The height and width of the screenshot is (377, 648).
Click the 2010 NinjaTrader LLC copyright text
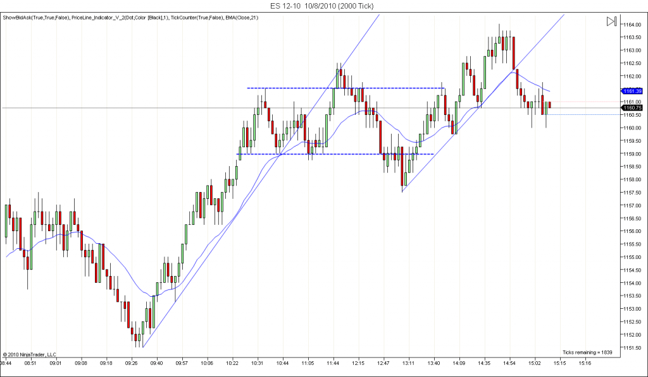tap(28, 352)
